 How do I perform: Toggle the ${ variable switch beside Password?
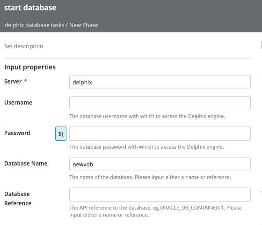point(61,134)
